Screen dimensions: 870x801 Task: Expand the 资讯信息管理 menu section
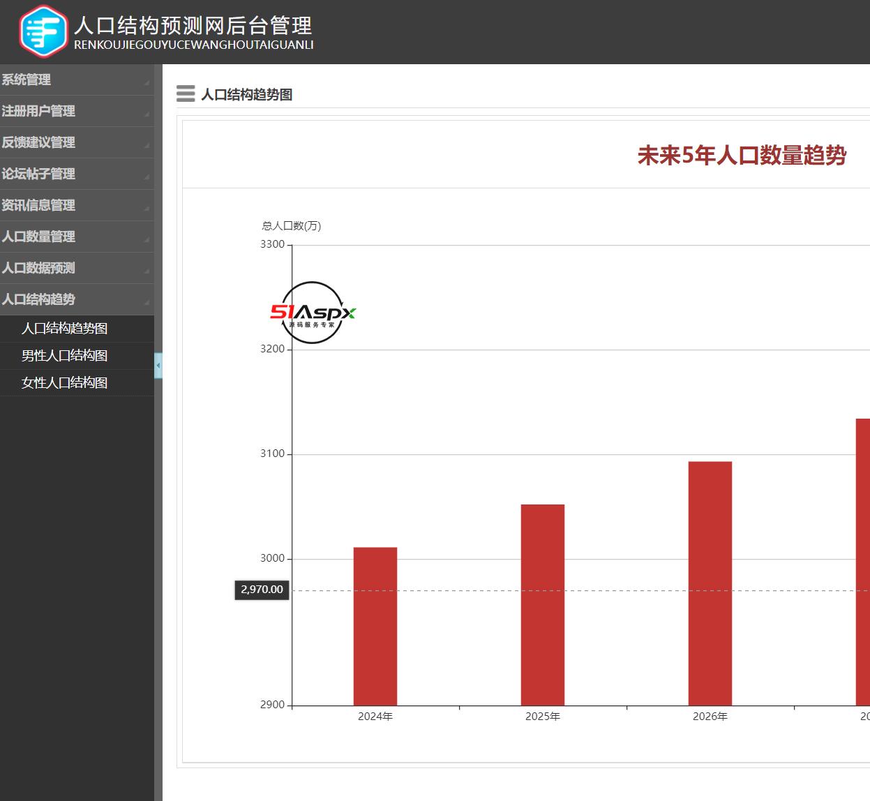point(77,205)
